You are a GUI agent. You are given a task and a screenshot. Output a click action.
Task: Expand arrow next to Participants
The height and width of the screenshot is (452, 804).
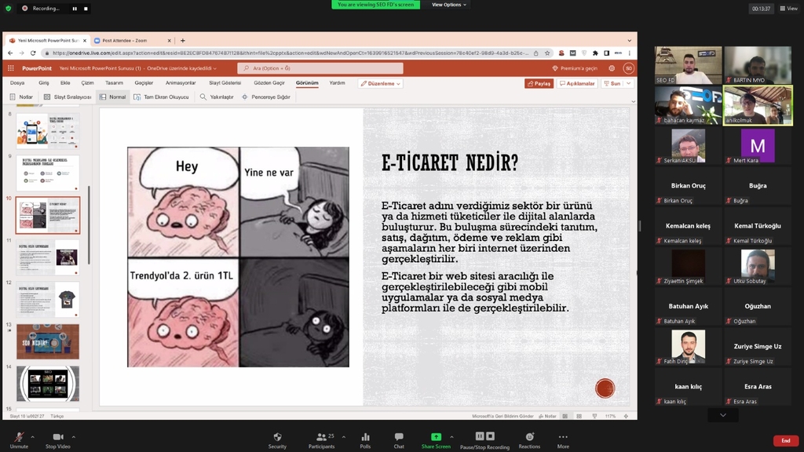coord(344,437)
